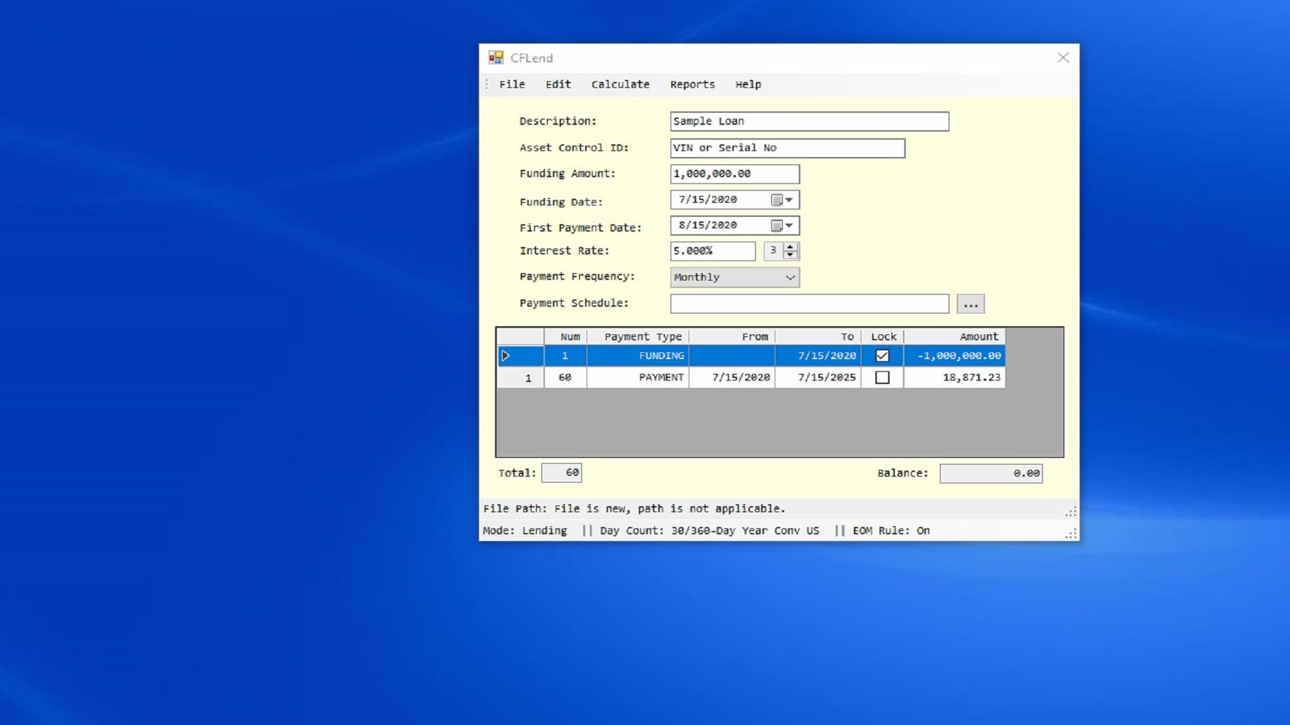Decrease interest rate decimal places with down arrow
The image size is (1290, 725).
pyautogui.click(x=791, y=255)
